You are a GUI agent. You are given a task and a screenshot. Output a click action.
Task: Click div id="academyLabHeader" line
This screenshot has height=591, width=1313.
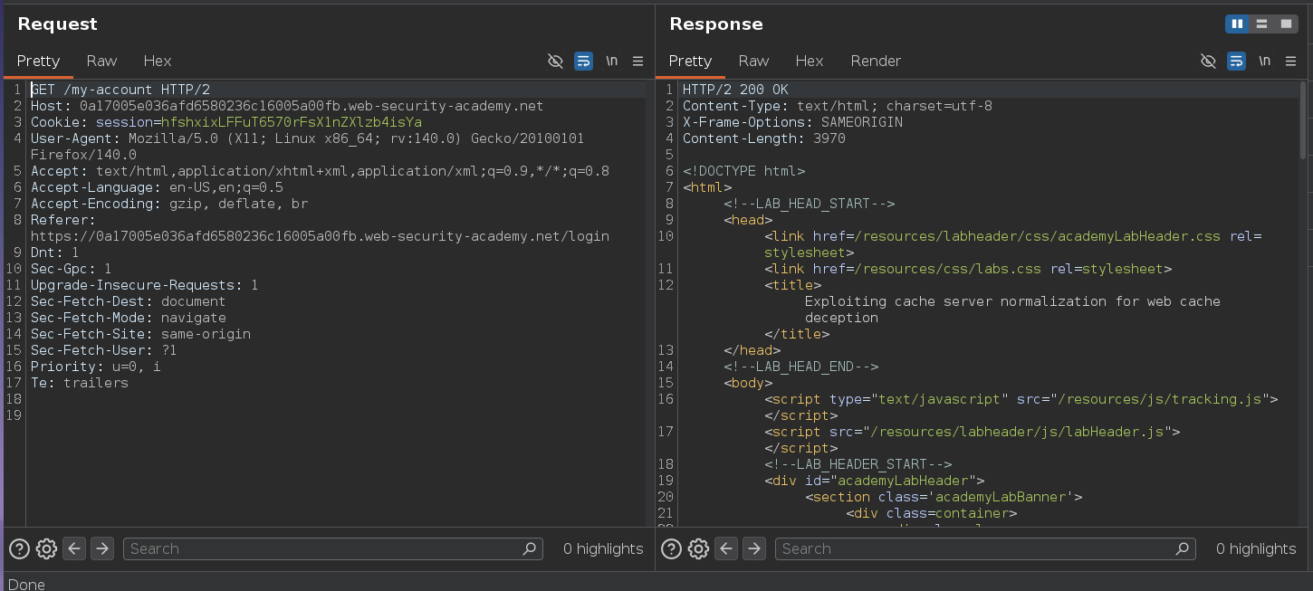coord(874,481)
